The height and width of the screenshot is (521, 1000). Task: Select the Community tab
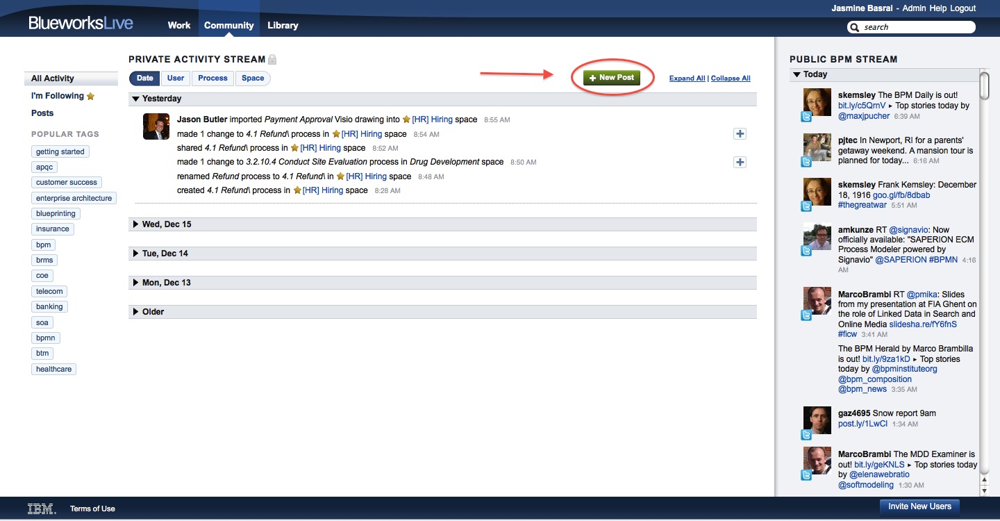point(229,25)
